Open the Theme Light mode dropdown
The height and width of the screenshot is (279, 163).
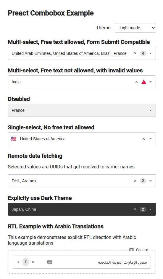(135, 28)
